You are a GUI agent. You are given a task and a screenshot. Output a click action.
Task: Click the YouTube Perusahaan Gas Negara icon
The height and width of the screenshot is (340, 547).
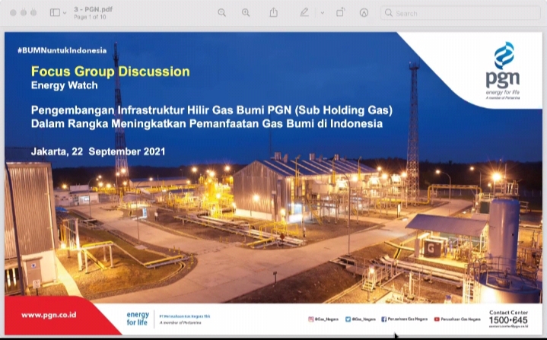click(437, 319)
